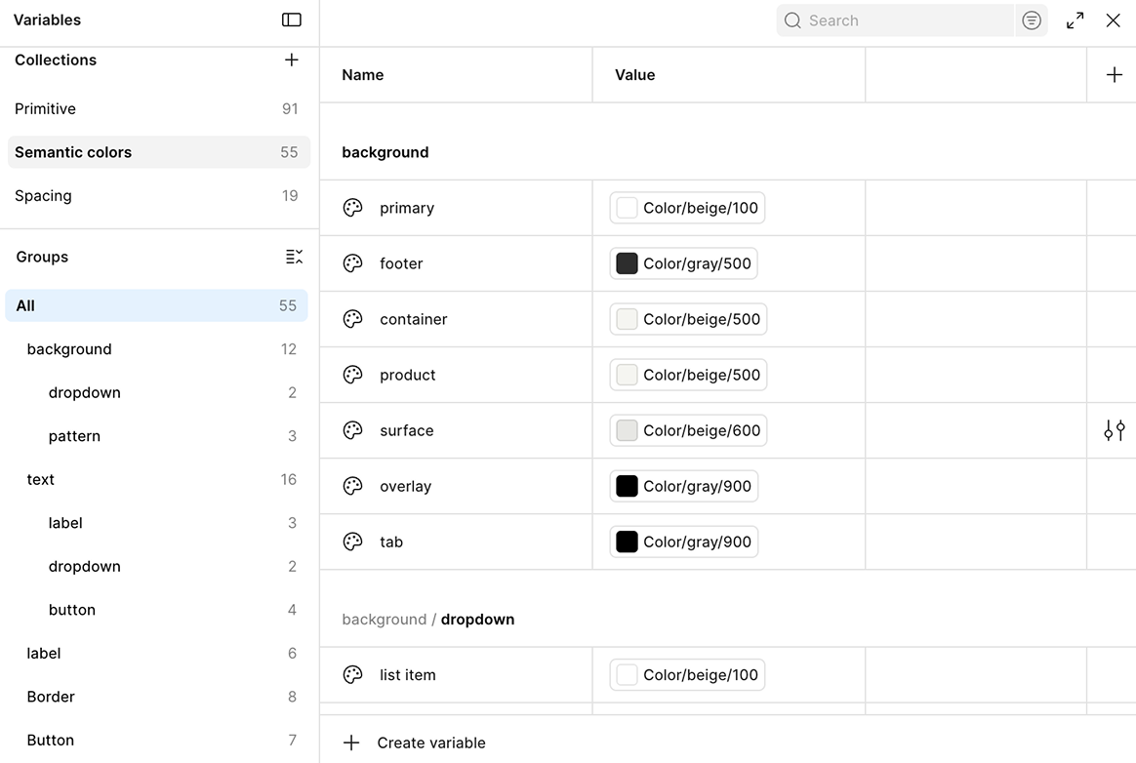Select the pattern subgroup
This screenshot has width=1136, height=763.
(156, 436)
